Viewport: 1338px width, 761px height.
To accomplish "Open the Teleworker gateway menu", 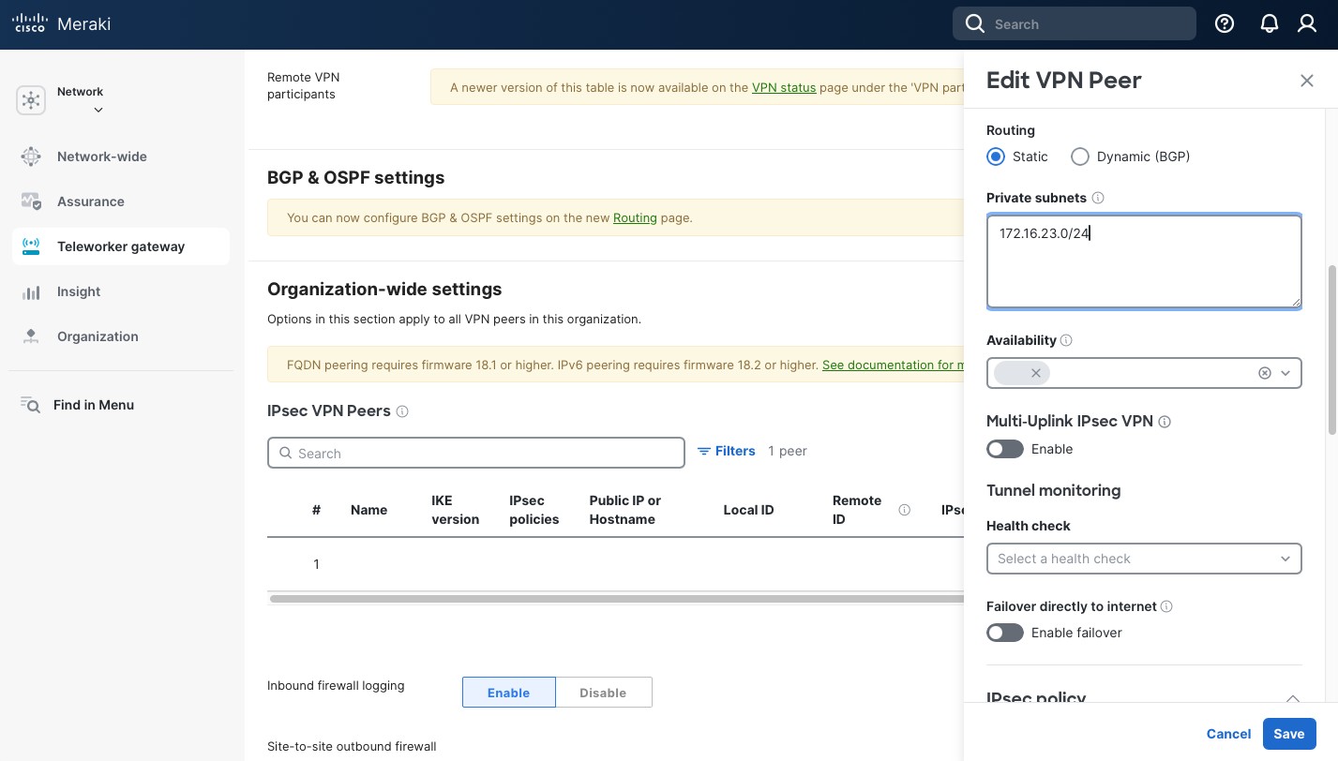I will tap(121, 246).
